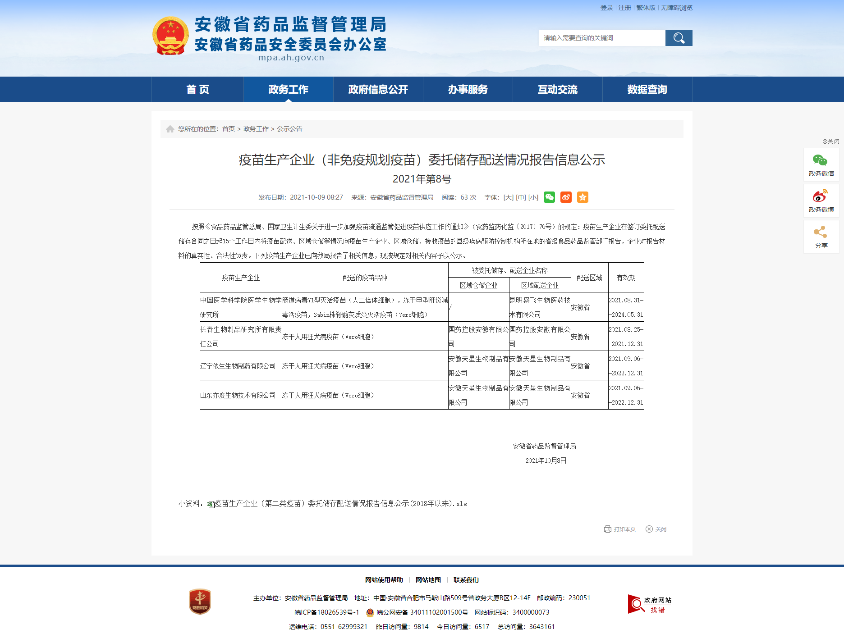The image size is (844, 643).
Task: Open the 政务微信 sidebar icon
Action: [821, 165]
